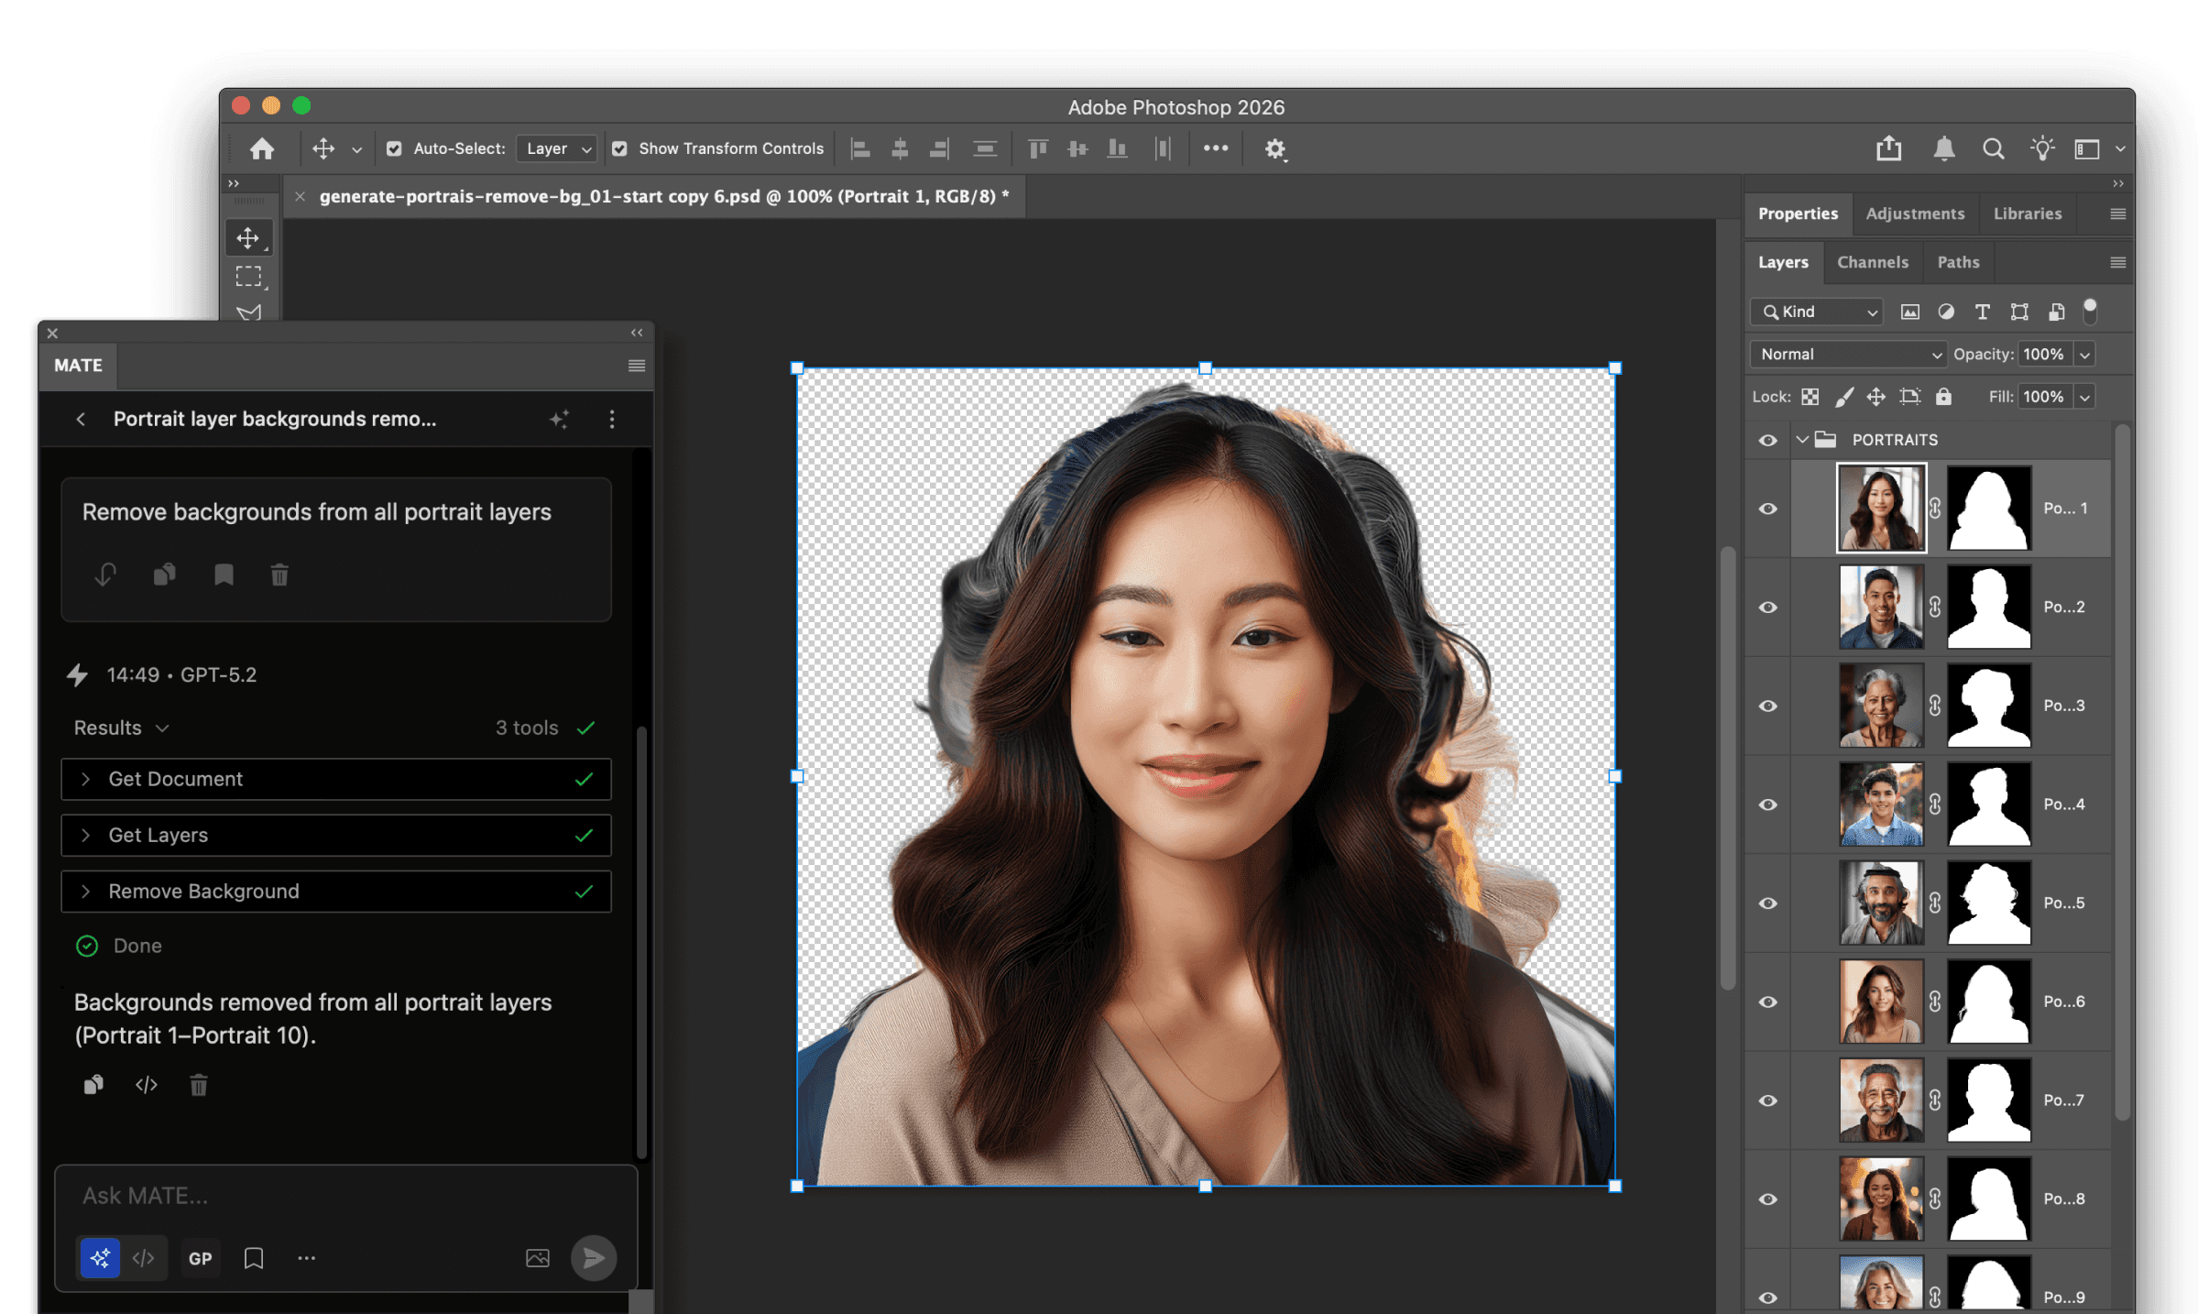Click the GP button in MATE

point(200,1258)
